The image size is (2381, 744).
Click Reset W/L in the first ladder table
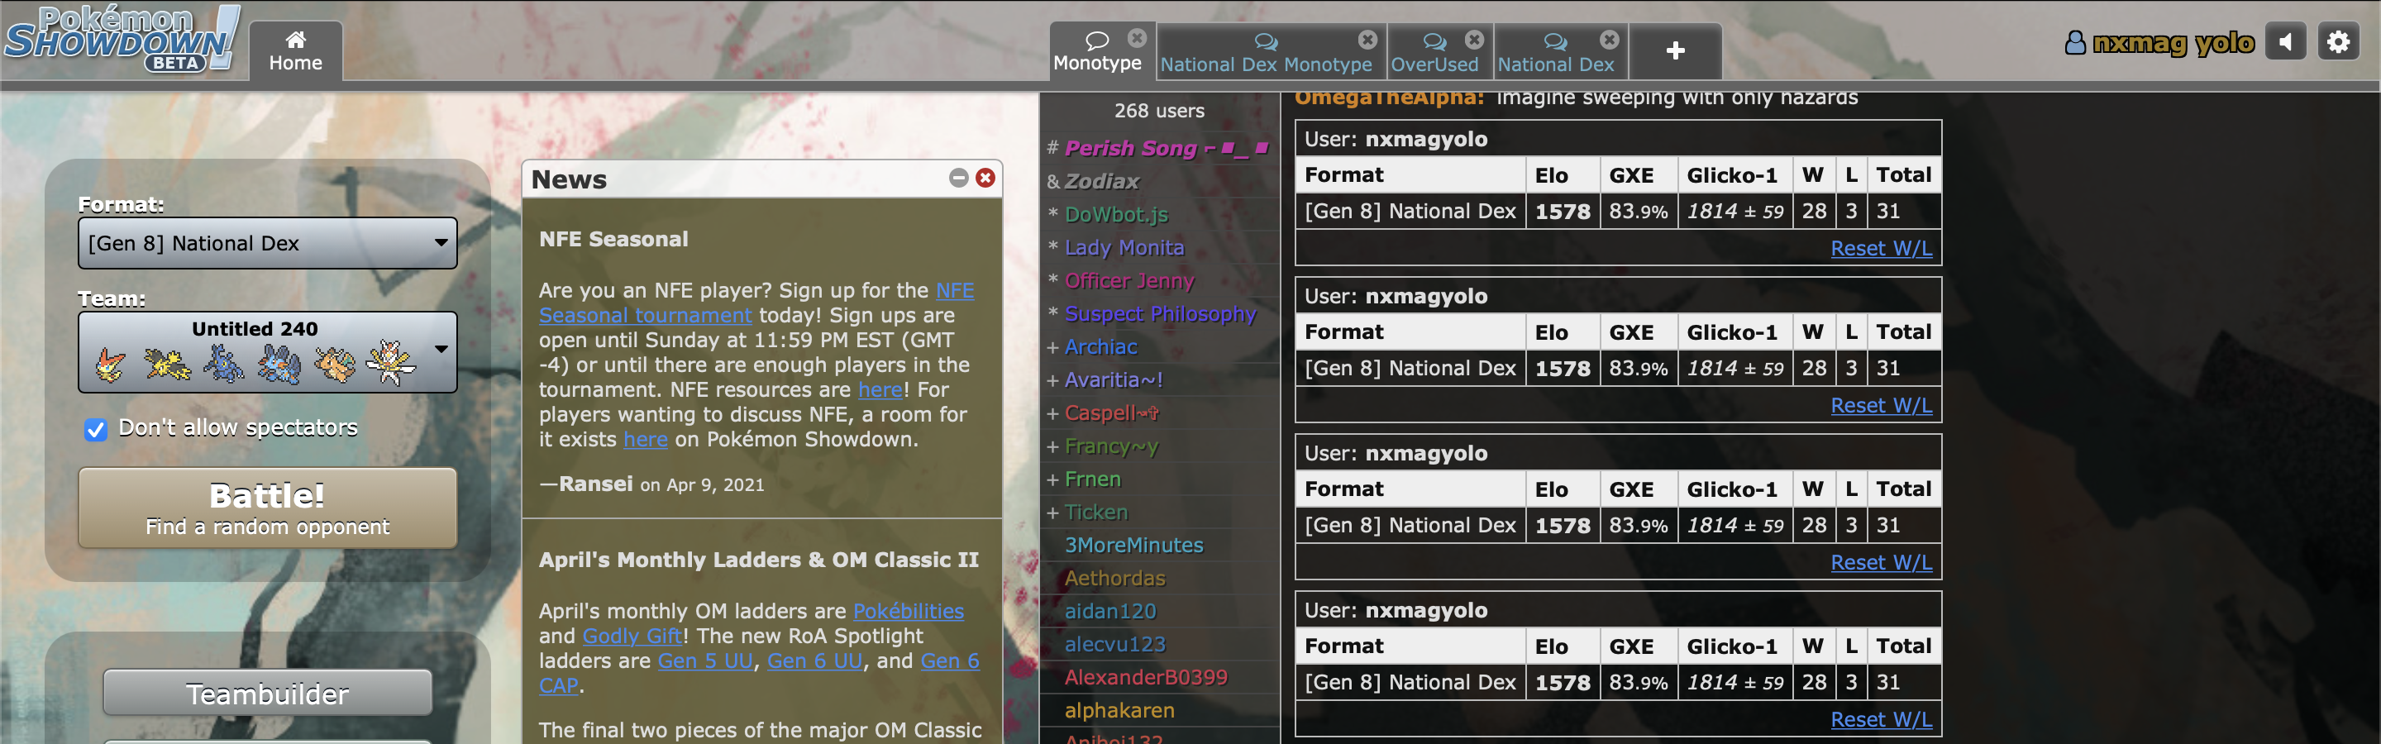pos(1881,248)
